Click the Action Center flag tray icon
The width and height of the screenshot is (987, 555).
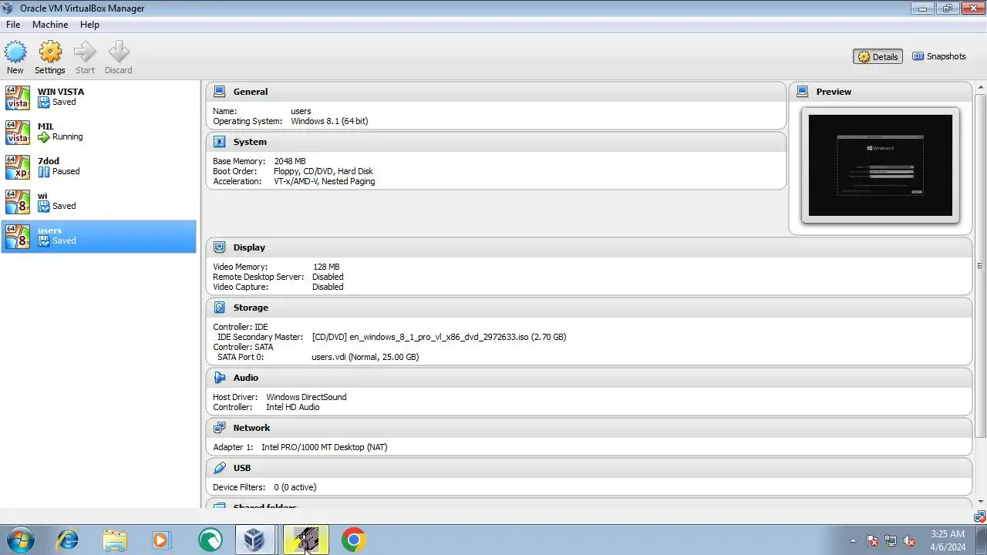(872, 540)
